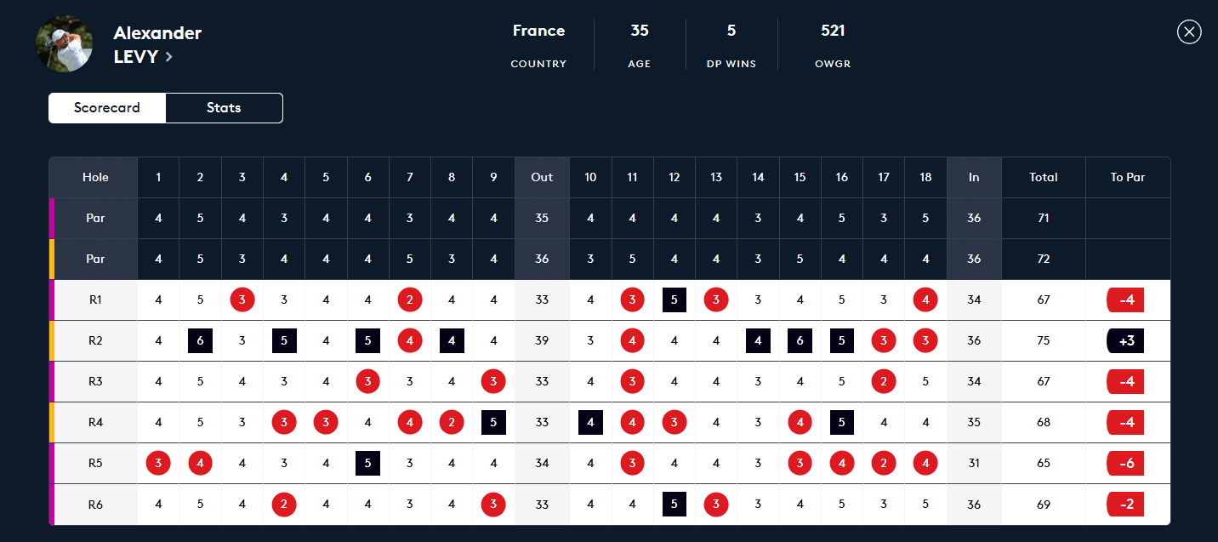This screenshot has height=542, width=1218.
Task: Click the R6 row label
Action: tap(95, 504)
